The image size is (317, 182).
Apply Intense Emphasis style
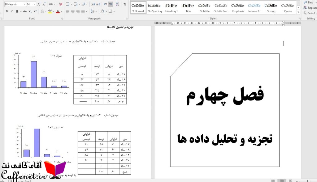click(254, 8)
